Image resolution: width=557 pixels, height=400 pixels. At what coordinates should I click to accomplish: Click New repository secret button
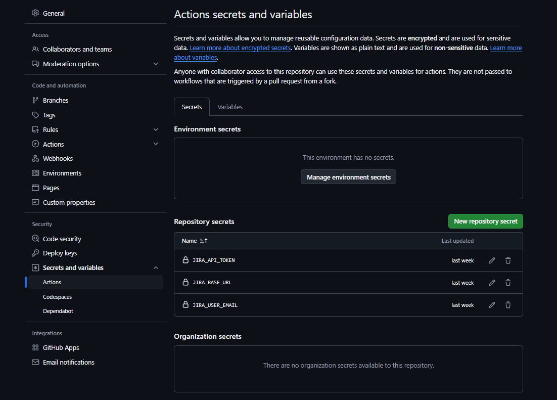(486, 221)
